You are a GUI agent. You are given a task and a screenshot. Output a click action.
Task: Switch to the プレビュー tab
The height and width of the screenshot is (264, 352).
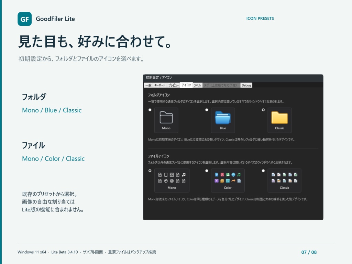pyautogui.click(x=174, y=85)
